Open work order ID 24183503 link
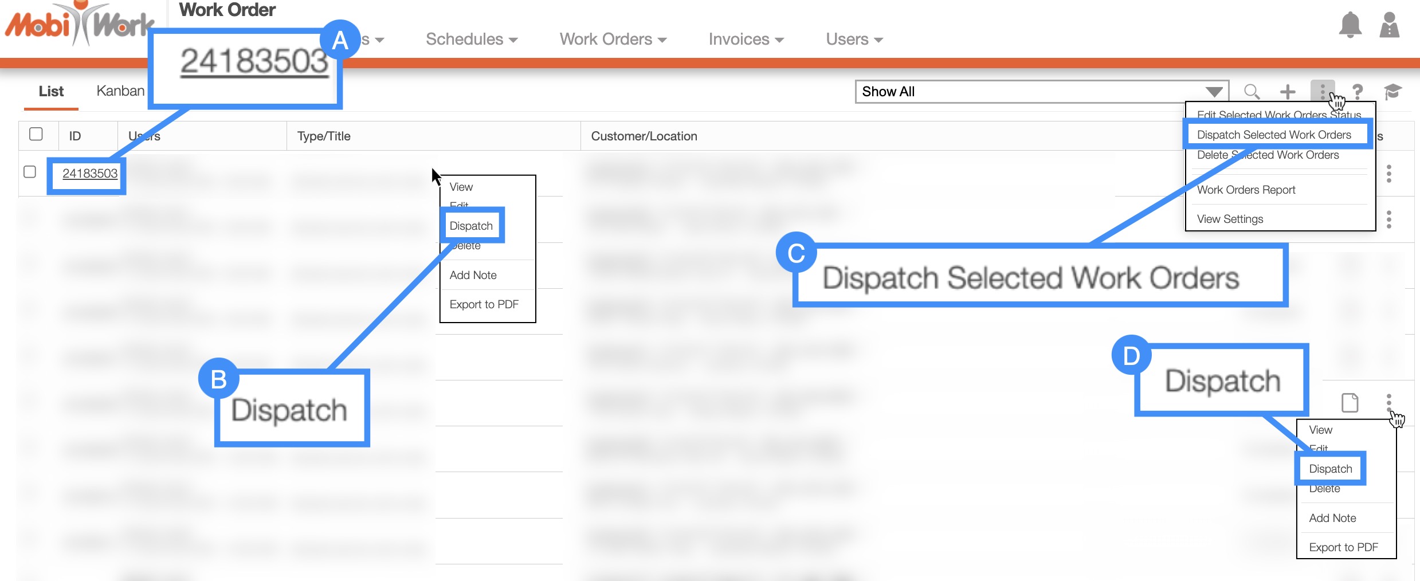The width and height of the screenshot is (1420, 581). [x=90, y=174]
